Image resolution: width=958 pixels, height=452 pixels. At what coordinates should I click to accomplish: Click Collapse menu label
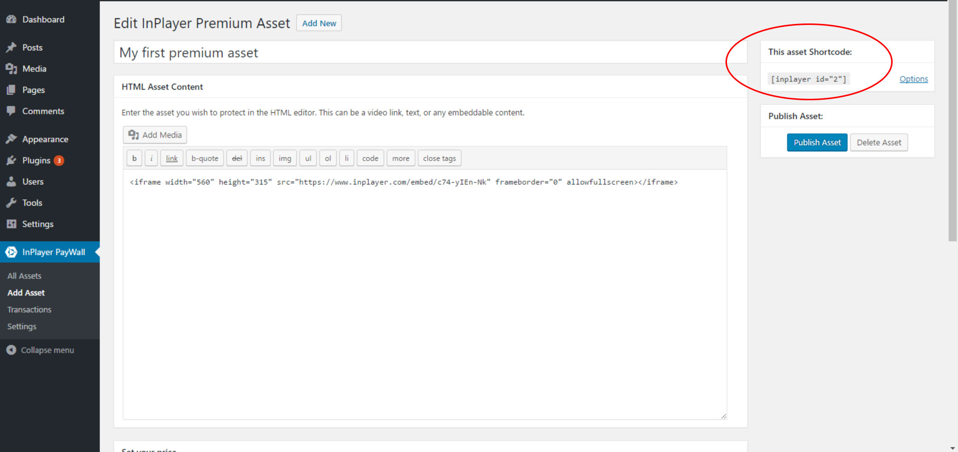[x=47, y=350]
